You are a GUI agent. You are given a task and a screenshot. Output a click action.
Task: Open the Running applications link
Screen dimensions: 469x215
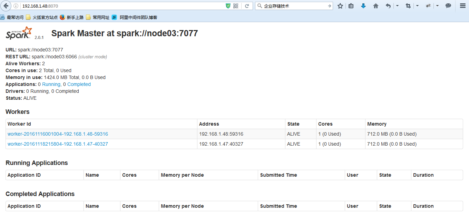pyautogui.click(x=51, y=84)
